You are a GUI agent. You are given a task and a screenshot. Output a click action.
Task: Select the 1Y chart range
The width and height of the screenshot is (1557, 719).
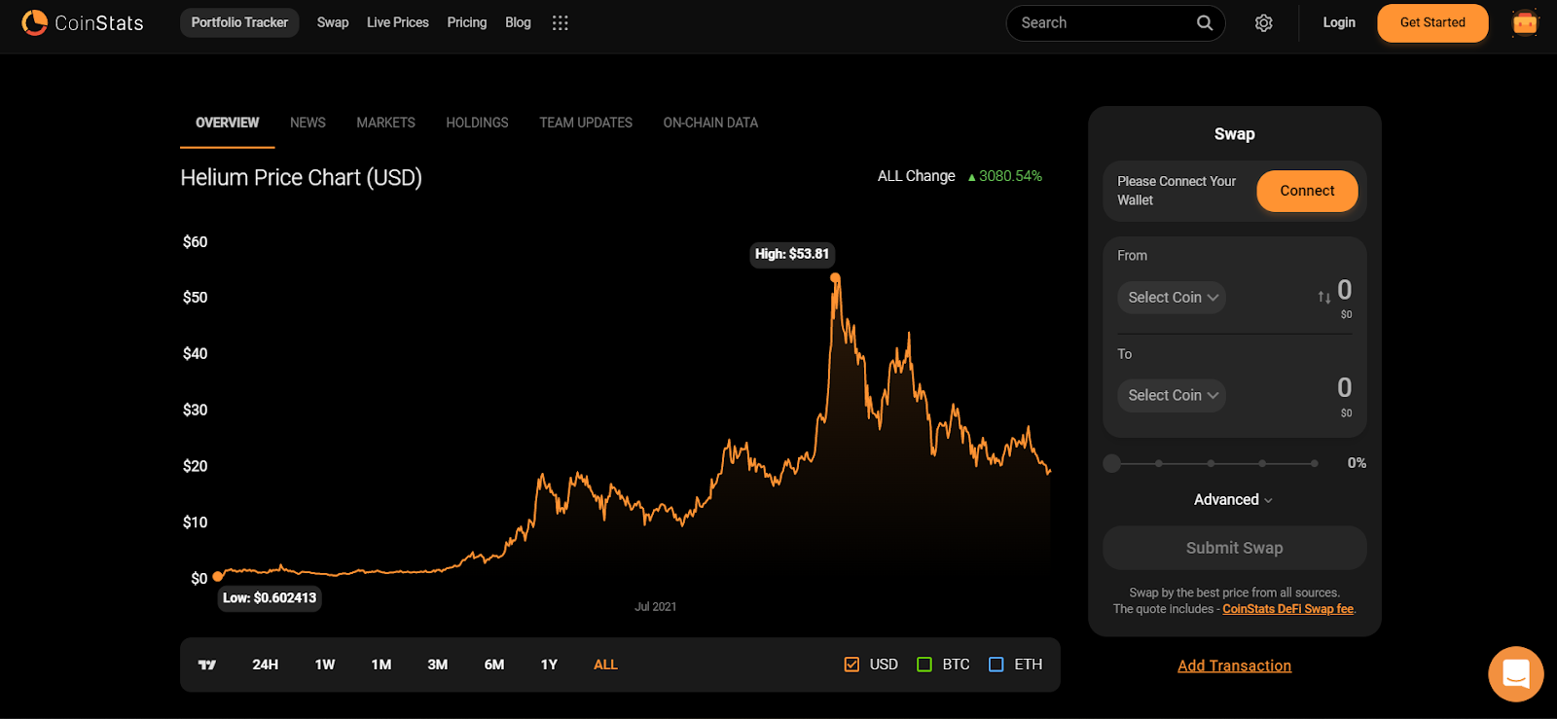pyautogui.click(x=549, y=665)
